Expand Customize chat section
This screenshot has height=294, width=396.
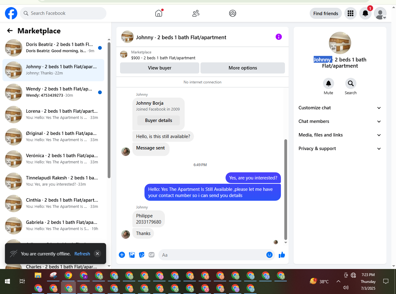click(x=340, y=108)
